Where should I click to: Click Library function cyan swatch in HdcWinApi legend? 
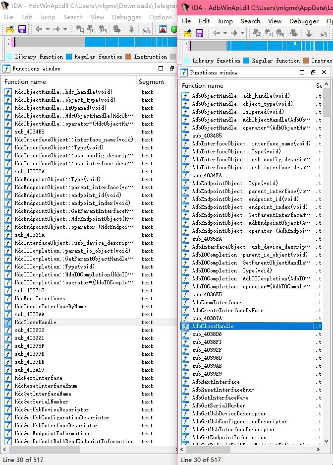coord(9,57)
